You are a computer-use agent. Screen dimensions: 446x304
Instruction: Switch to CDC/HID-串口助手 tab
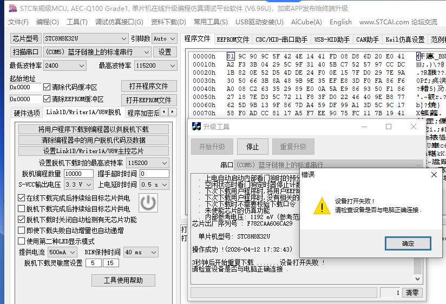pyautogui.click(x=281, y=39)
